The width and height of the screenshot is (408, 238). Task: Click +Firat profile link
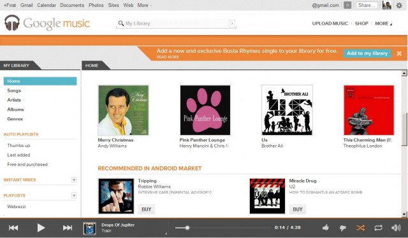point(10,5)
